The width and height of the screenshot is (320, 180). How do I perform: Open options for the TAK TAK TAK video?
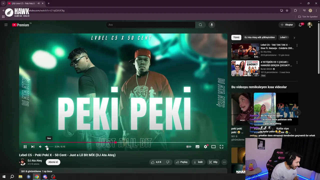[297, 45]
